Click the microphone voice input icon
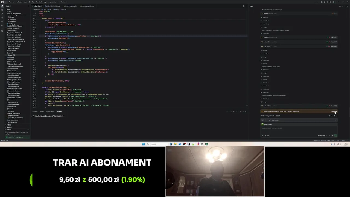This screenshot has height=197, width=350. pyautogui.click(x=332, y=135)
